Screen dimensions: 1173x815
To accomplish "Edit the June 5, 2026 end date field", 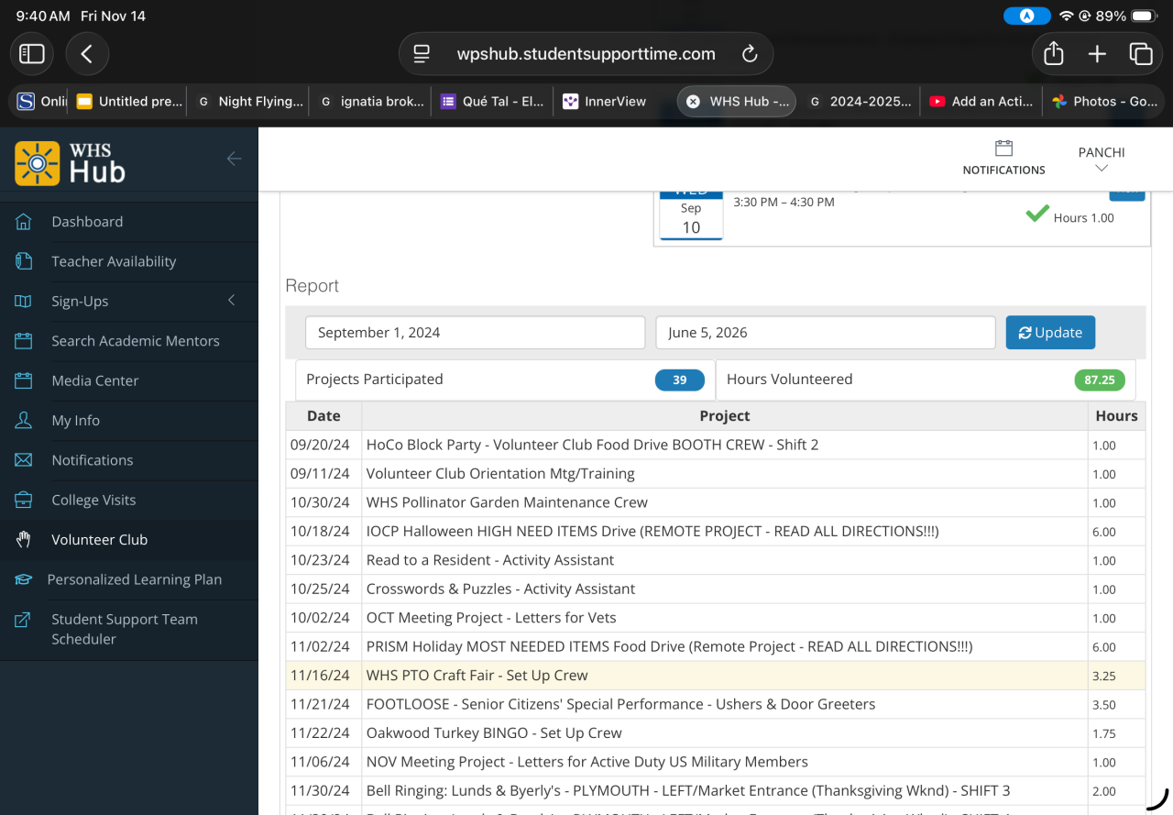I will click(825, 333).
